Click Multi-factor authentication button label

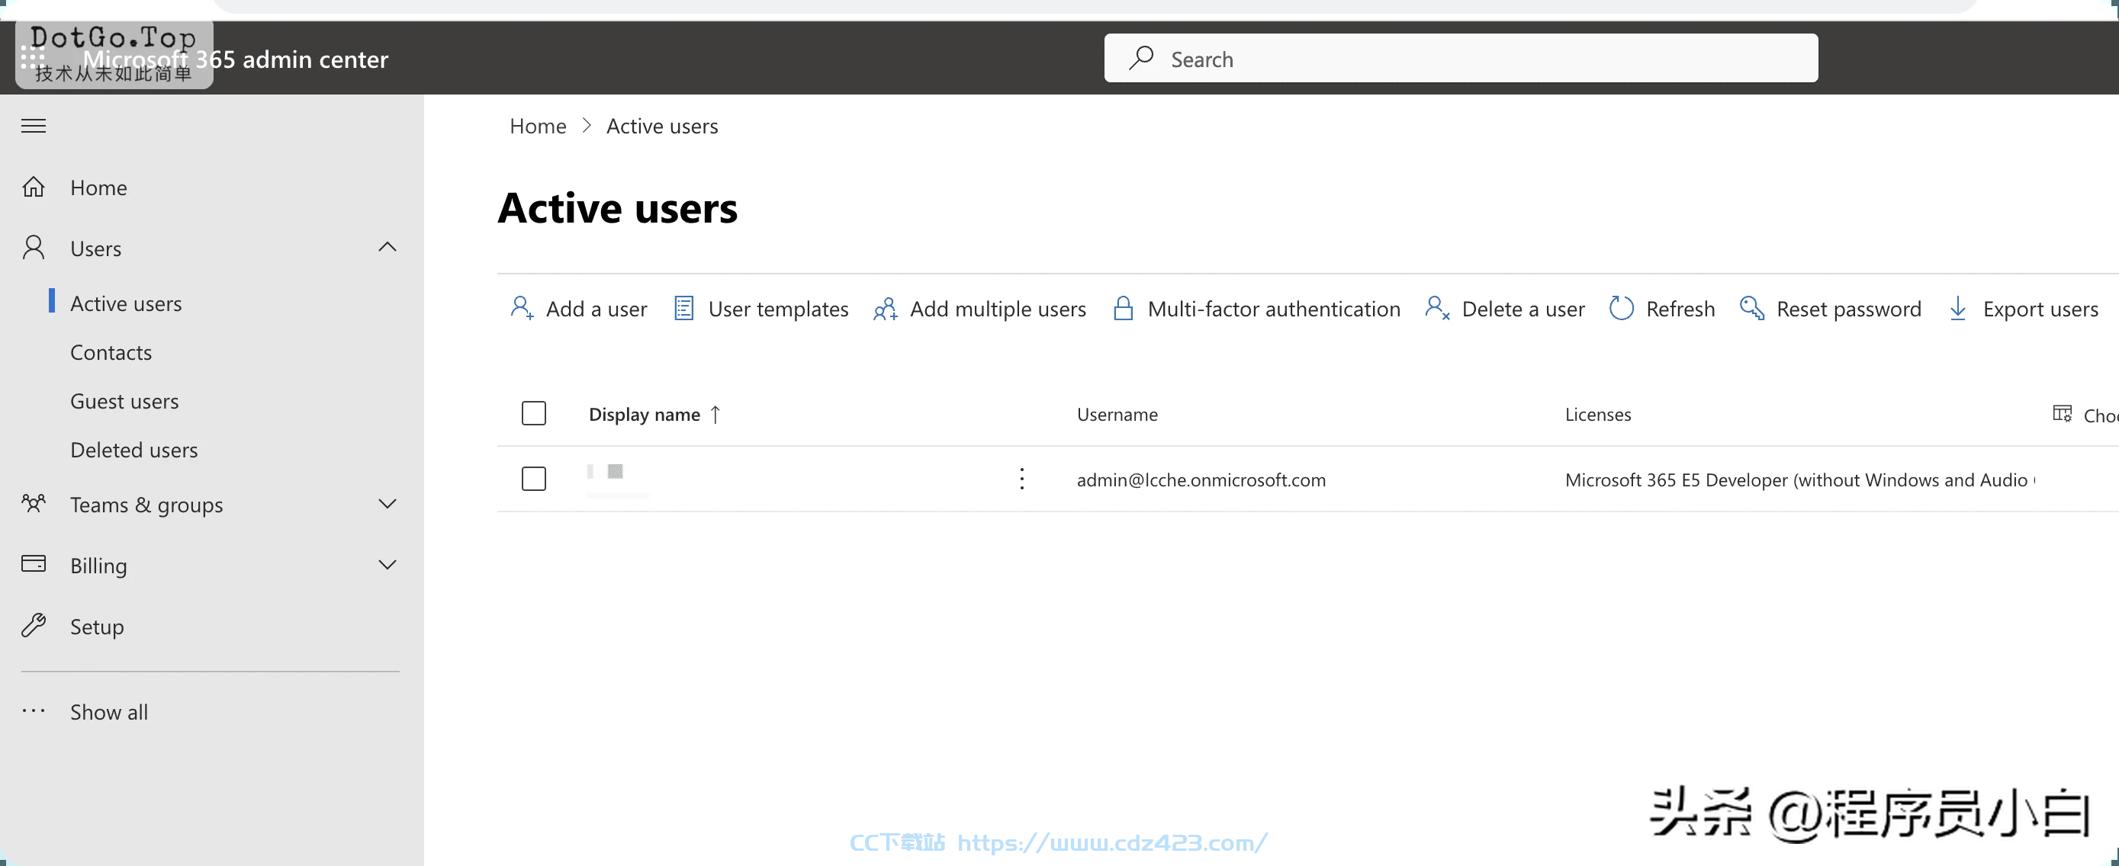(1273, 310)
